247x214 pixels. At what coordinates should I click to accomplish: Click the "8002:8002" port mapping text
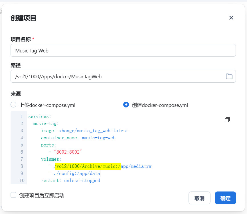click(68, 152)
